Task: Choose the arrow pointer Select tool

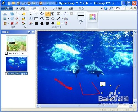Action: pos(31,14)
